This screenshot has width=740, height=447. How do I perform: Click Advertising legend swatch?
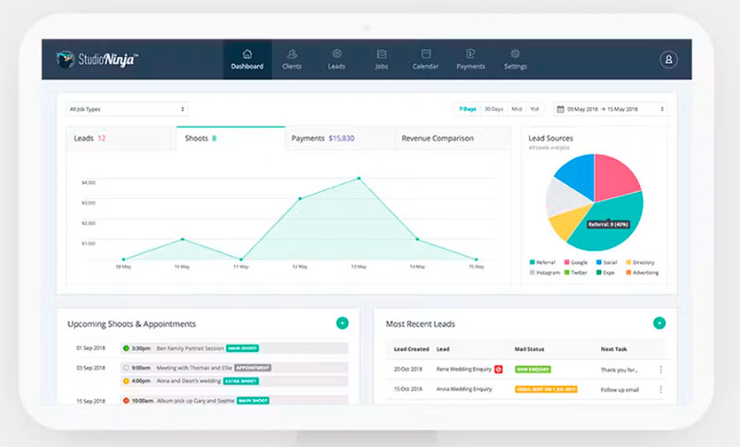coord(629,272)
